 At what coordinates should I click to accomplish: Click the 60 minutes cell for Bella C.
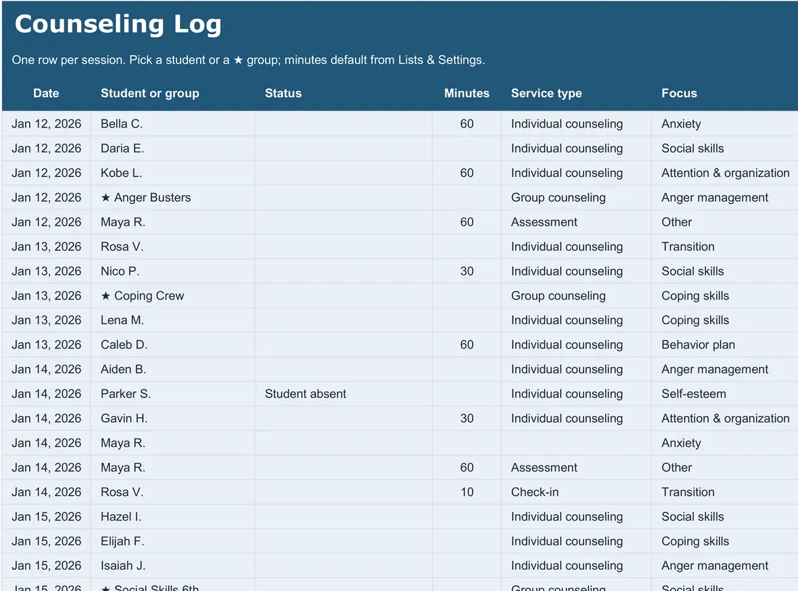(x=466, y=123)
